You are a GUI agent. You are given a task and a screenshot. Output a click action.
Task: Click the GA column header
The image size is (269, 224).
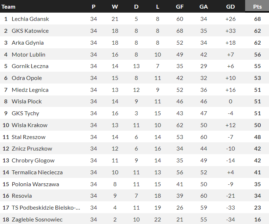point(204,7)
